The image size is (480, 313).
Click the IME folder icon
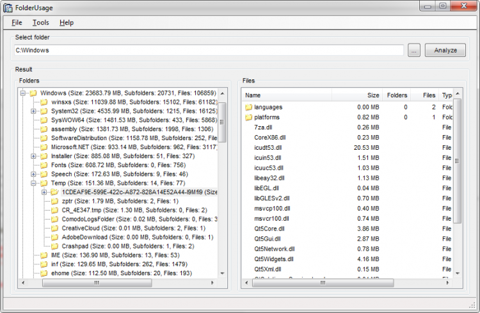click(x=44, y=255)
